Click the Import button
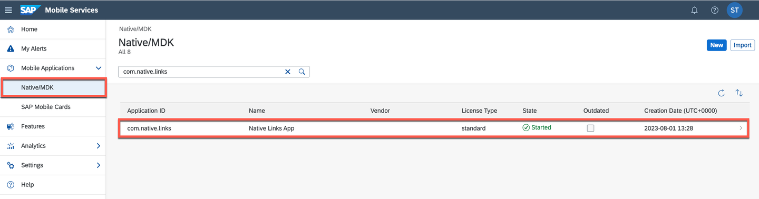Image resolution: width=759 pixels, height=199 pixels. coord(742,45)
